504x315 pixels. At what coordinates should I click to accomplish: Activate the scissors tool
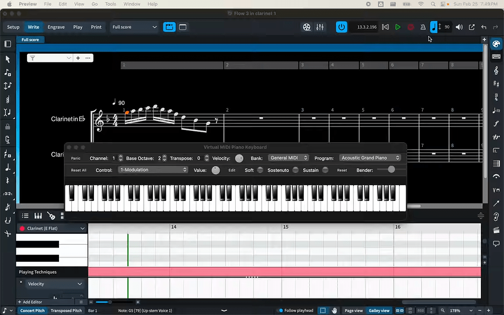pyautogui.click(x=7, y=233)
